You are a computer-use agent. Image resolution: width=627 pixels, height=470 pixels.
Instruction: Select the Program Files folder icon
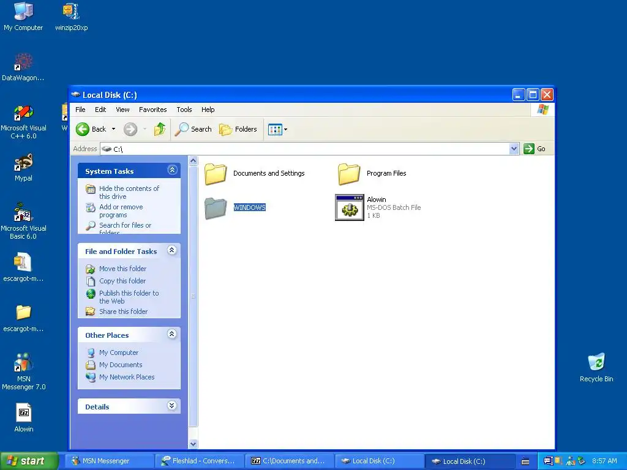click(x=348, y=174)
